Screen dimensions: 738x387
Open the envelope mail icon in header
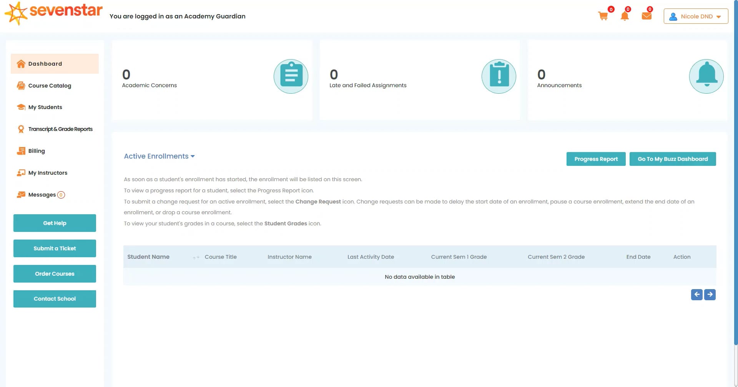(646, 16)
